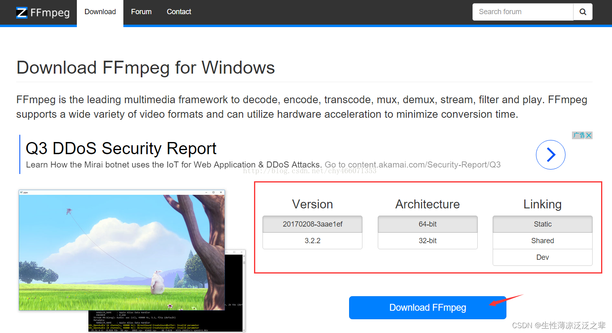Click the Download FFmpeg button
This screenshot has height=333, width=612.
click(428, 308)
